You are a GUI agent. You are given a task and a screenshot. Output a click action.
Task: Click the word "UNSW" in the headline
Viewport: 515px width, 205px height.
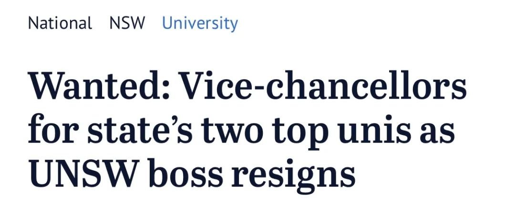point(84,173)
